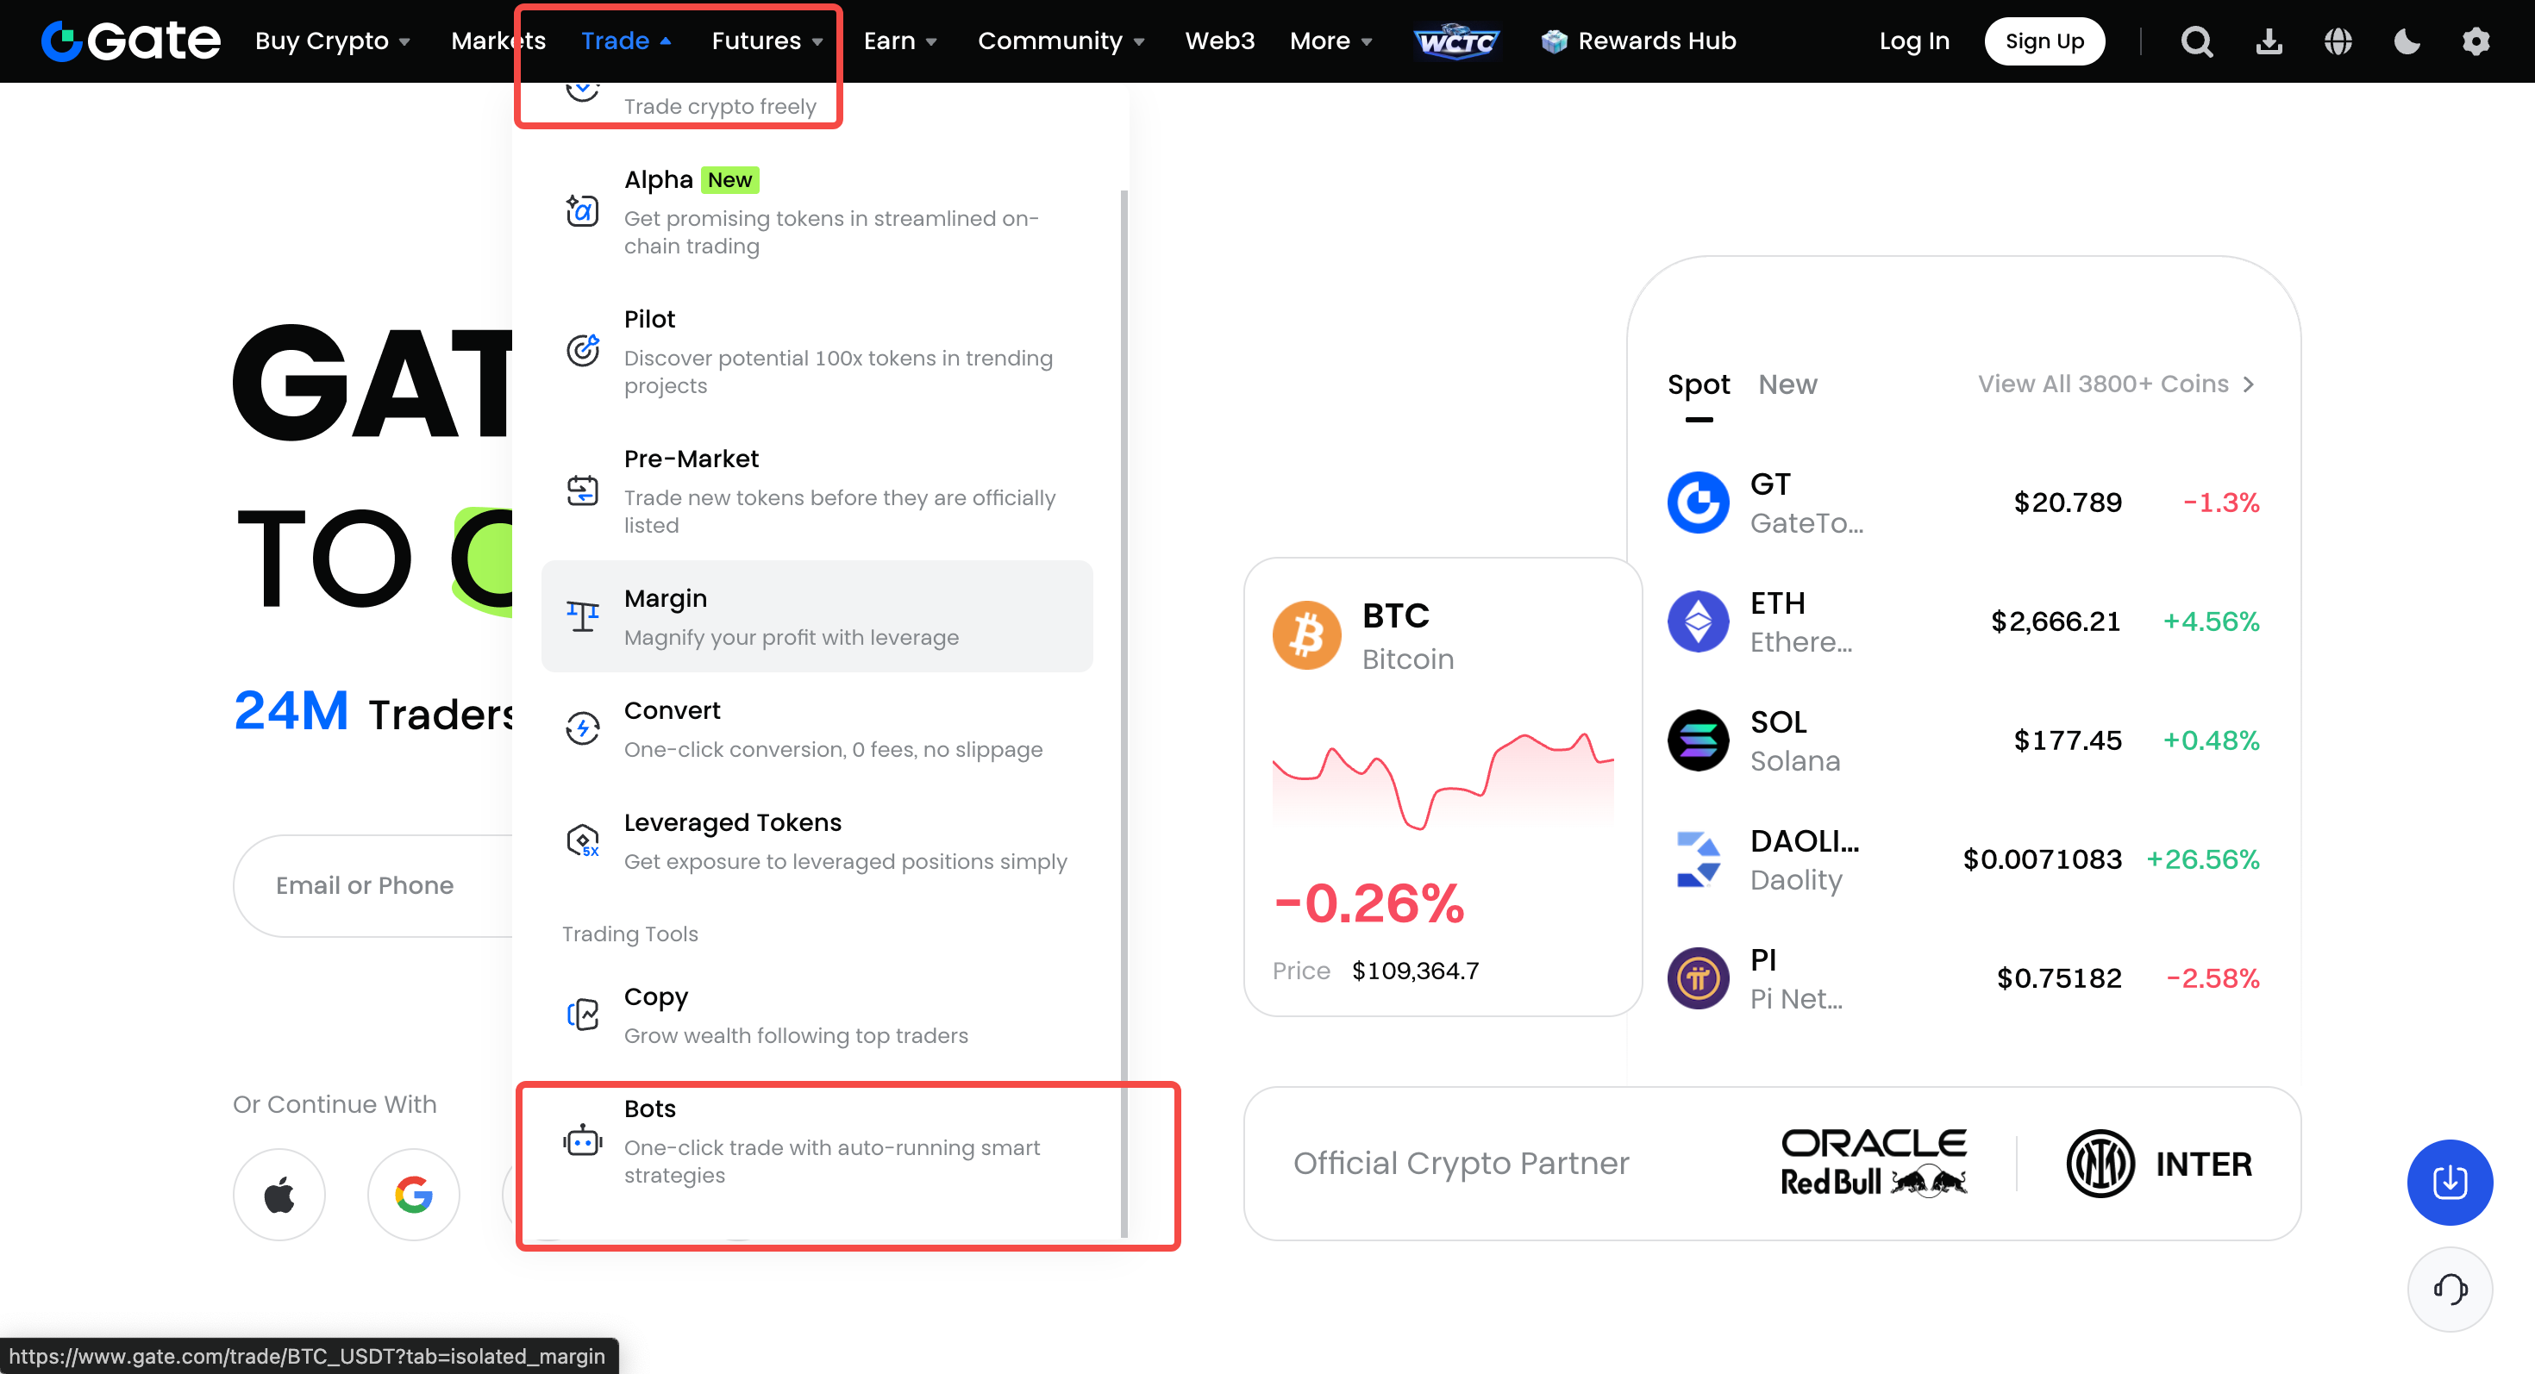Expand the Futures dropdown

767,41
